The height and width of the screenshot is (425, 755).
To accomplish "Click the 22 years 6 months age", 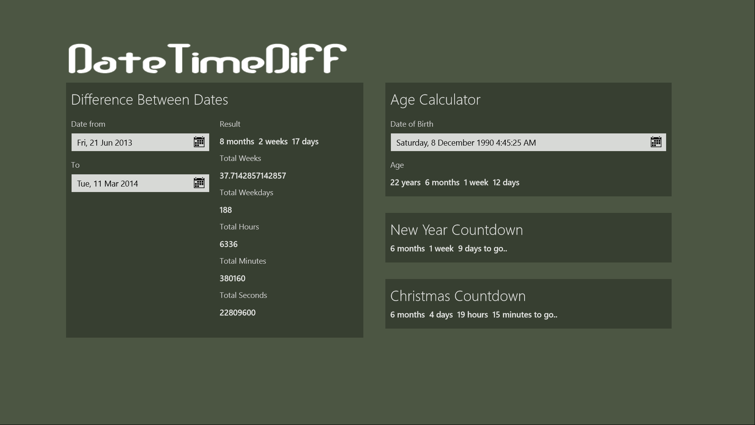I will 455,183.
